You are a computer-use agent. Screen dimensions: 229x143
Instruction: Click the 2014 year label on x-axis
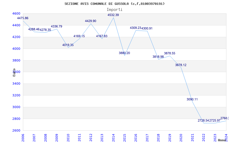pos(113,138)
